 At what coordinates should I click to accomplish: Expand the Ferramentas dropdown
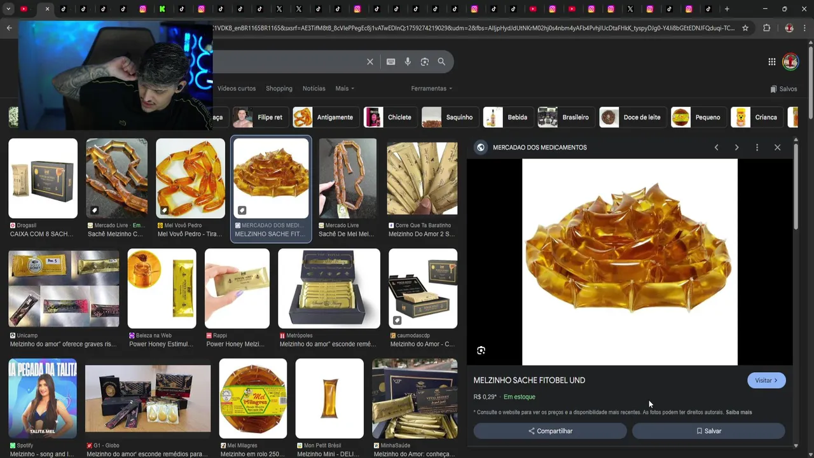432,88
